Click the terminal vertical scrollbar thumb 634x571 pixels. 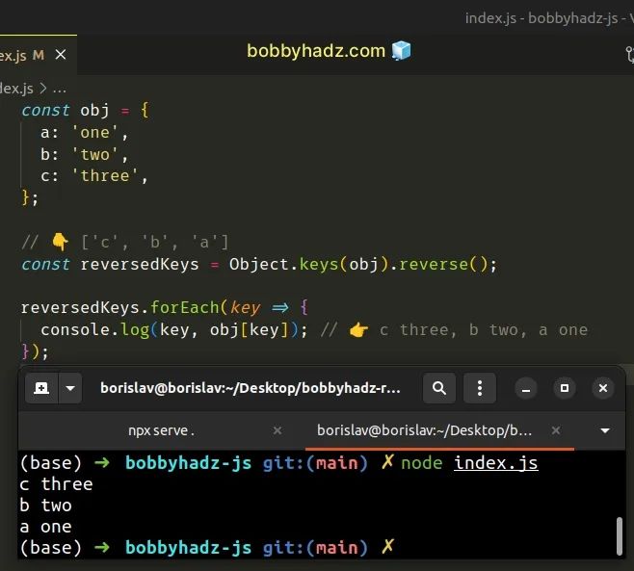[619, 535]
